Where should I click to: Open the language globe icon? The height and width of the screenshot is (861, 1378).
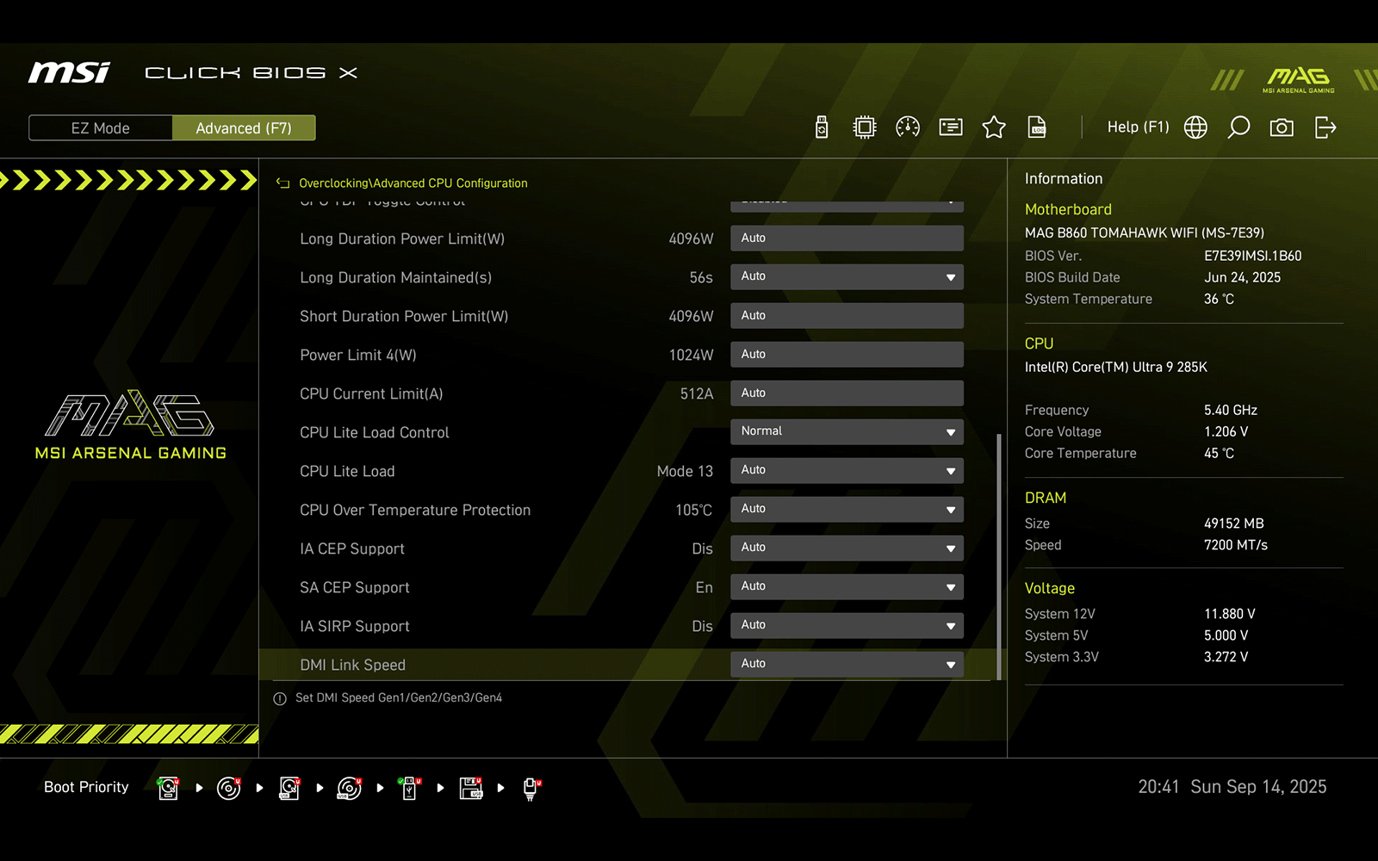[1195, 127]
